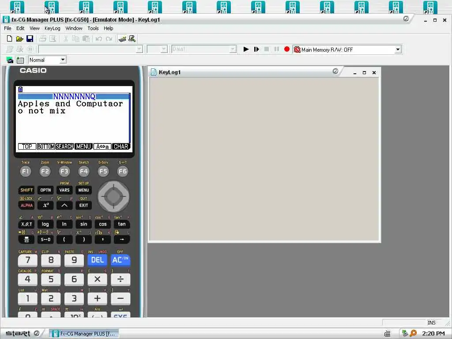
Task: Click the log key on calculator
Action: pos(45,224)
